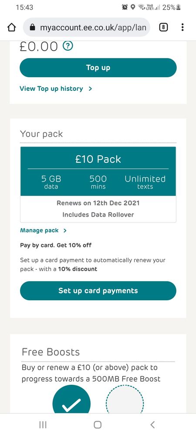Tap the completed checkmark Free Boost circle
196x436 pixels.
pyautogui.click(x=71, y=399)
